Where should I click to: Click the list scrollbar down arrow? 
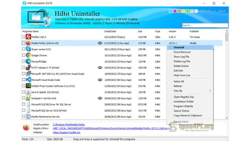click(227, 117)
